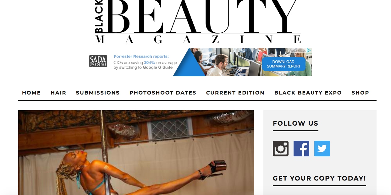Viewport: 391px width, 195px height.
Task: Click the Google G Suite ad text
Action: click(158, 68)
